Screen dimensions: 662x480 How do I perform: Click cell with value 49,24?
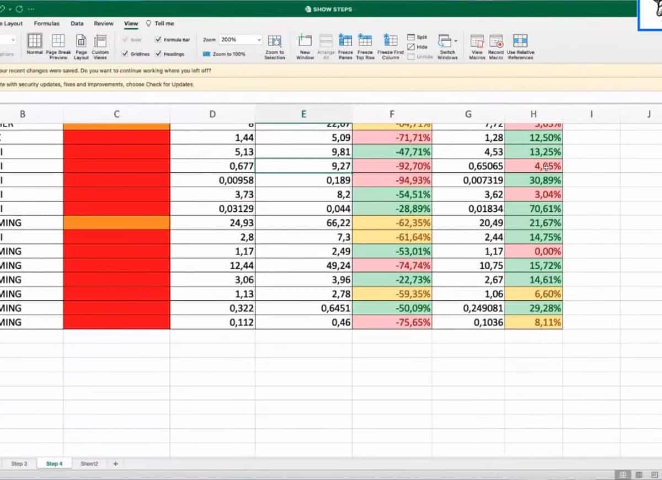tap(303, 265)
